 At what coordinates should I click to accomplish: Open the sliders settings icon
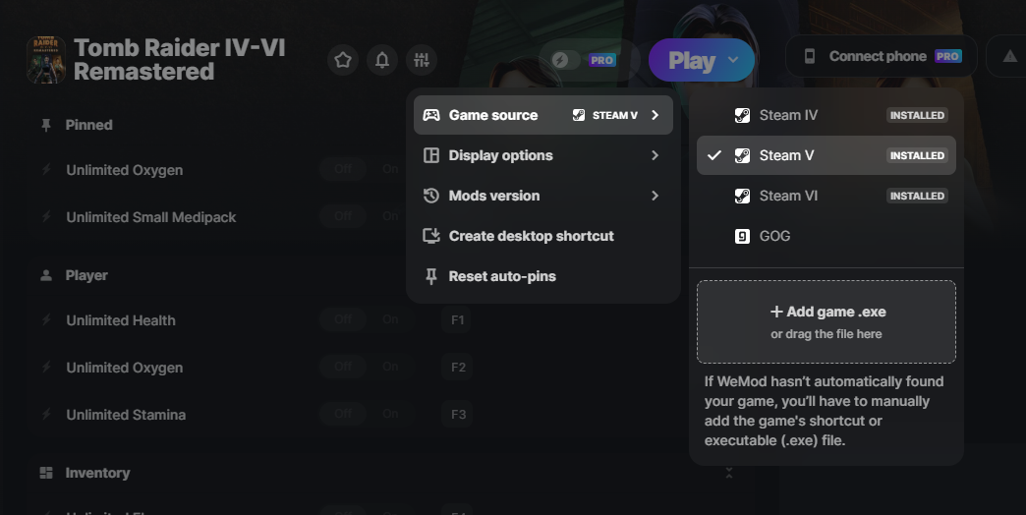click(422, 61)
